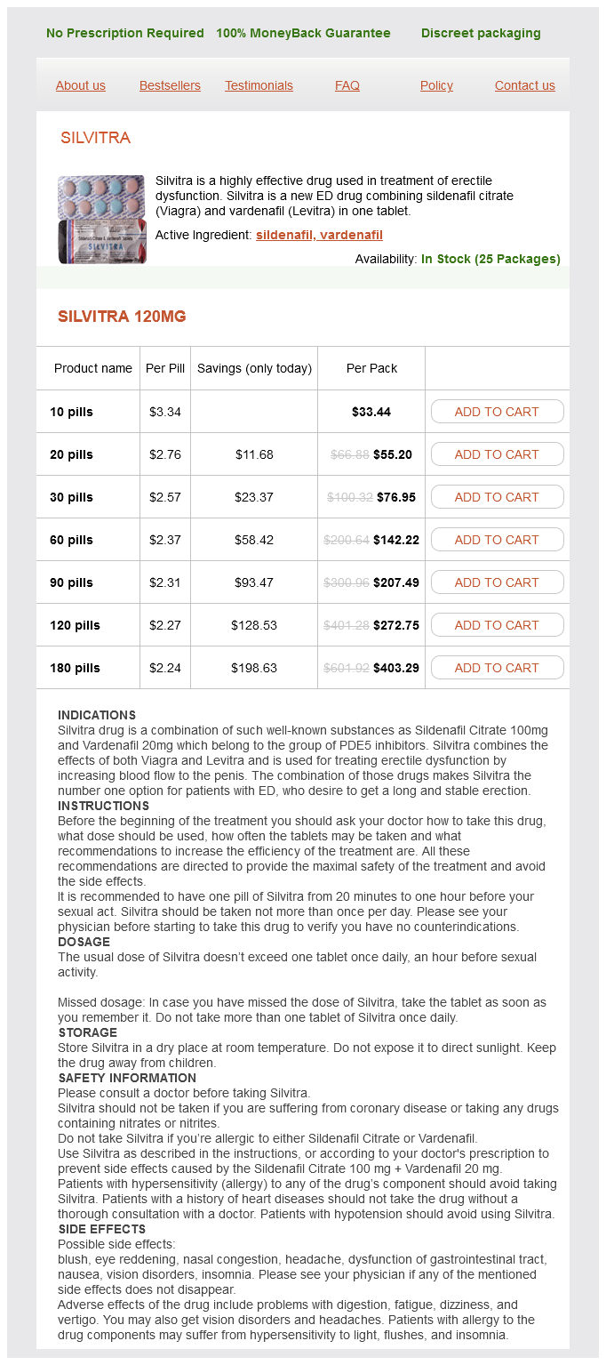Add 10 pills pack to cart
606x1365 pixels.
[x=497, y=412]
